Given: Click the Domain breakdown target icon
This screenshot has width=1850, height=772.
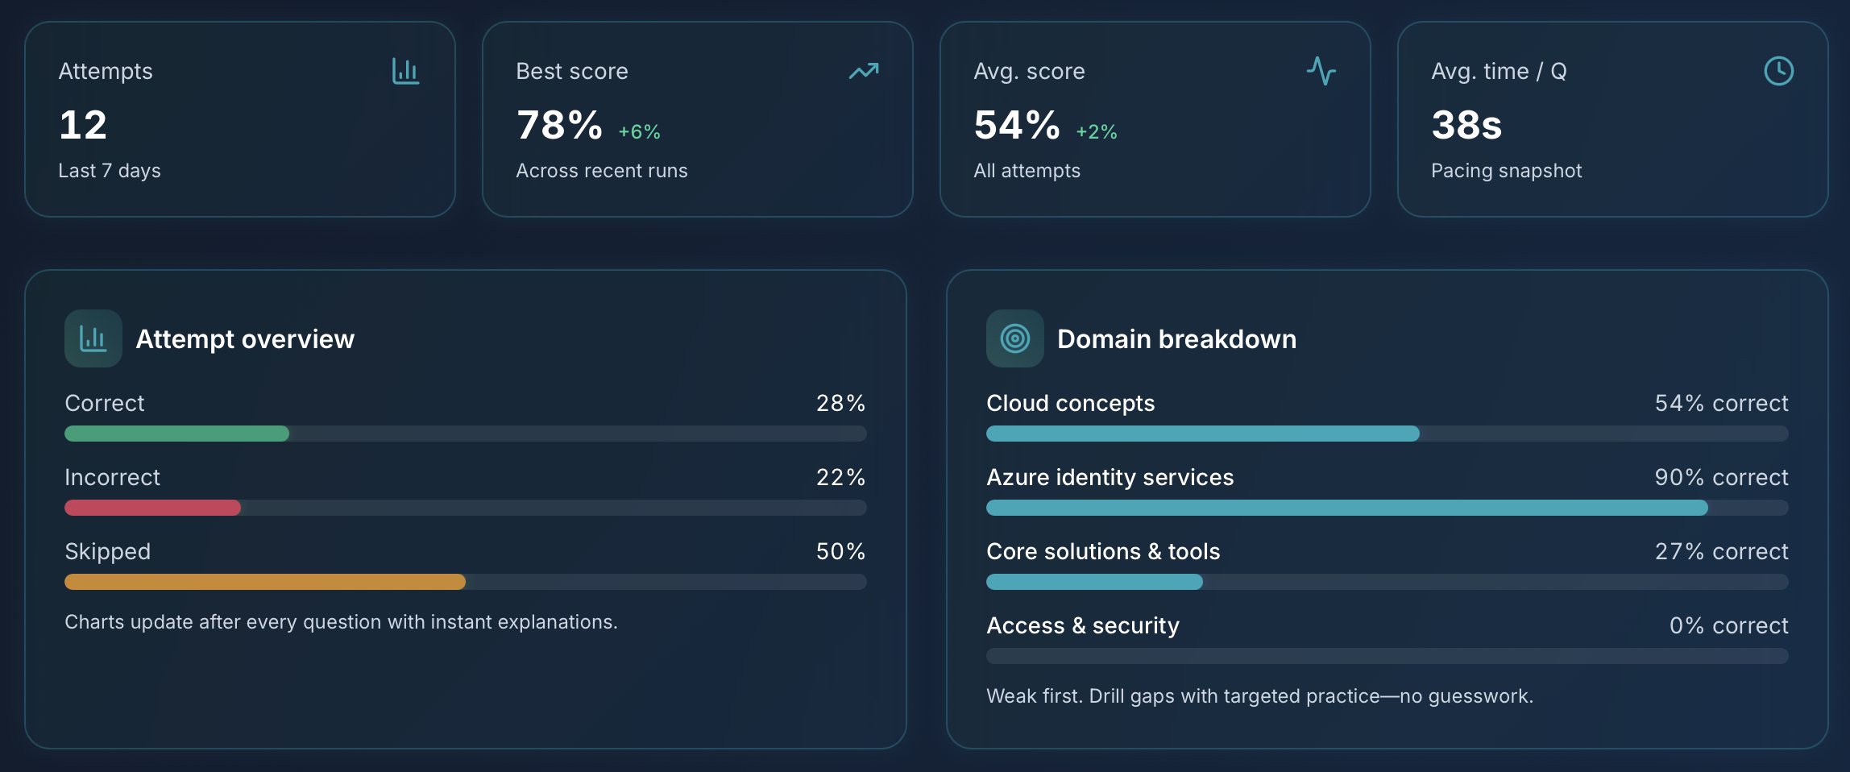Looking at the screenshot, I should (1014, 338).
